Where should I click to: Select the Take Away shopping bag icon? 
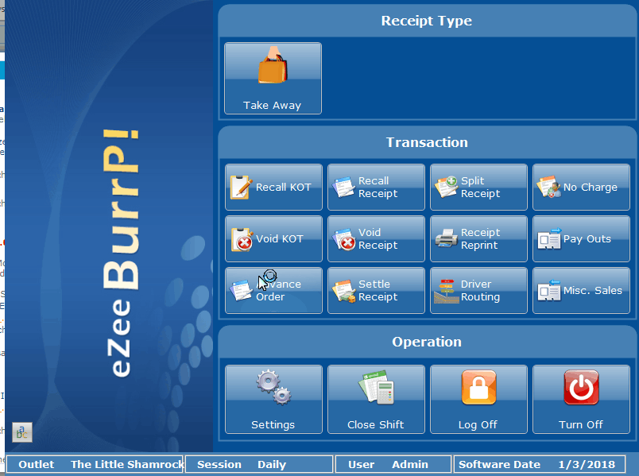[273, 67]
